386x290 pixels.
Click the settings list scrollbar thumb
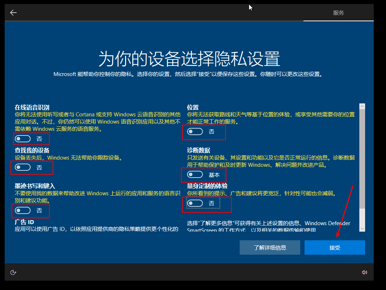pyautogui.click(x=362, y=159)
